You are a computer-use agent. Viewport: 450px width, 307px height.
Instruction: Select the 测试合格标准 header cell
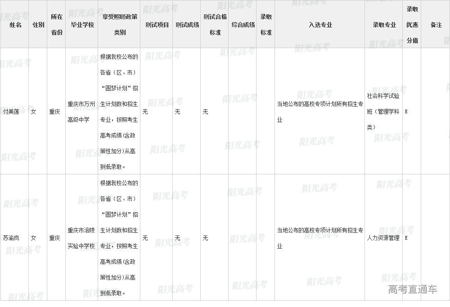tap(215, 25)
